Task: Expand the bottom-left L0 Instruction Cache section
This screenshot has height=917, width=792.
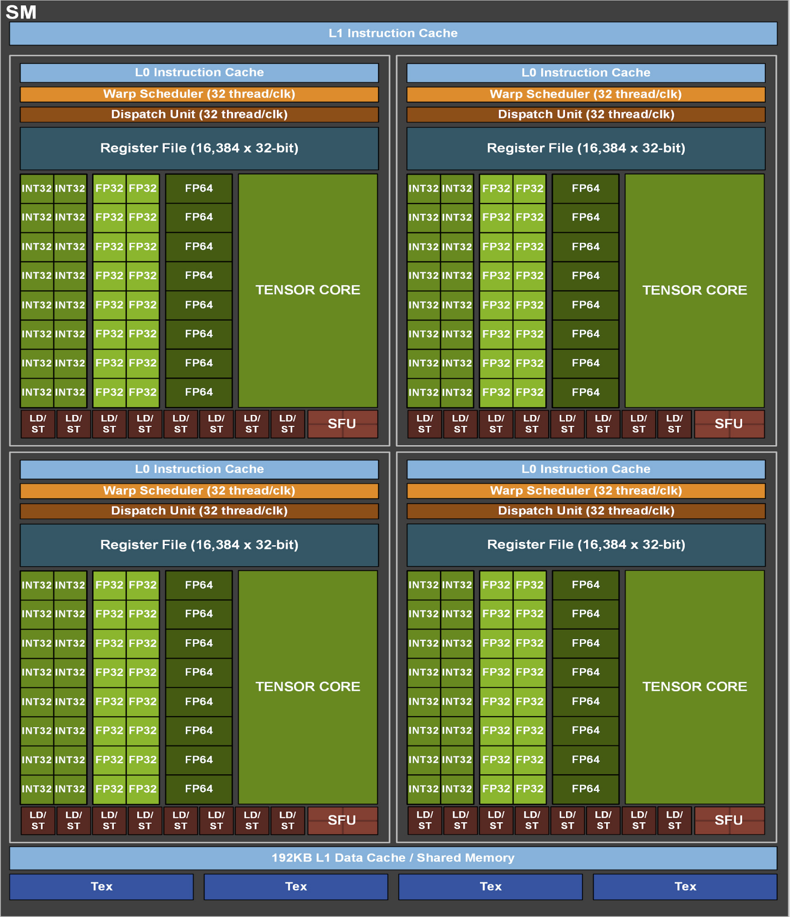Action: click(x=199, y=469)
